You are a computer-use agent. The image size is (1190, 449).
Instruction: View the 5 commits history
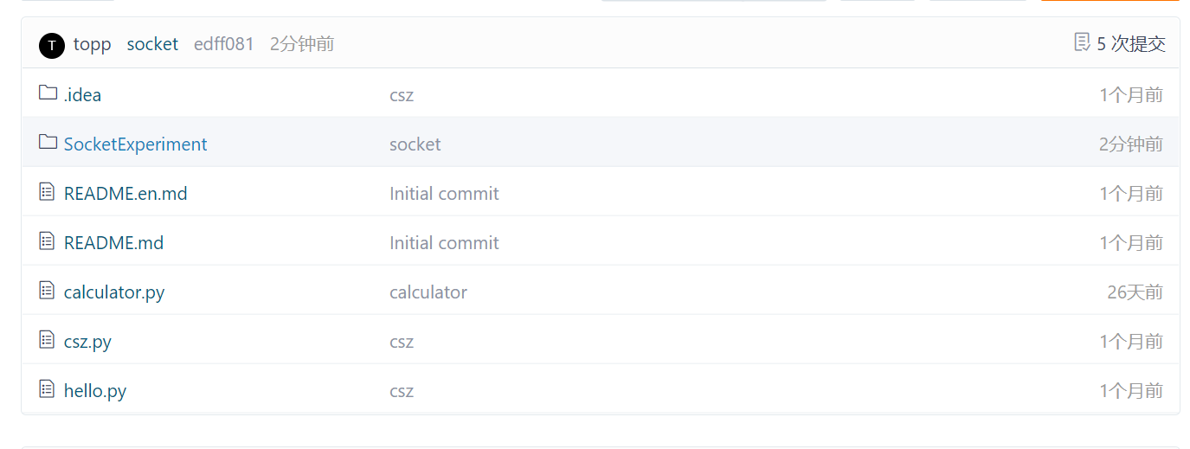click(x=1130, y=44)
